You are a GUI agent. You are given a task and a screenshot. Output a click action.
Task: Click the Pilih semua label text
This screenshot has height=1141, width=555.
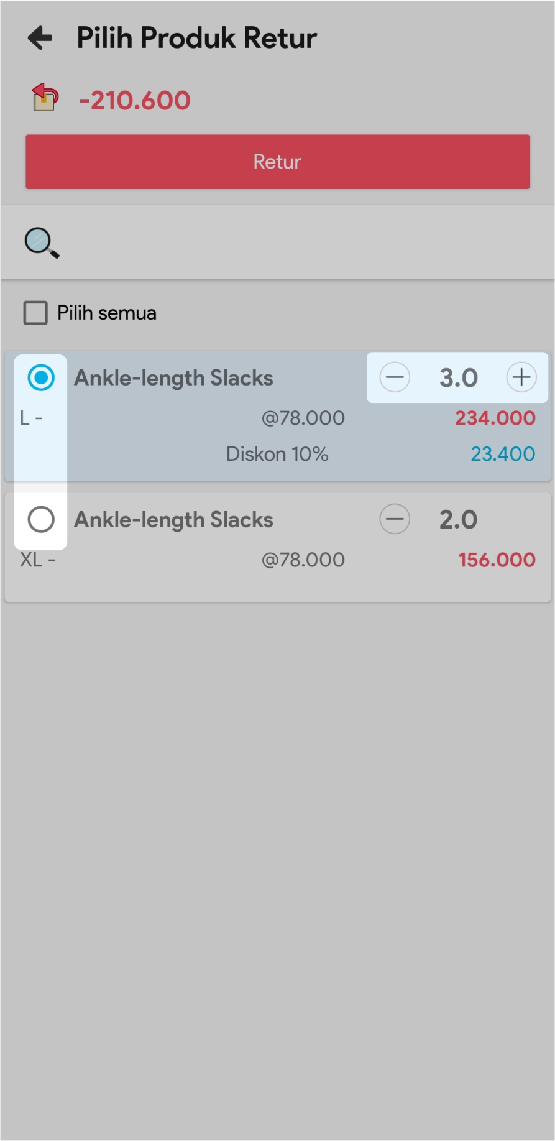pos(107,313)
